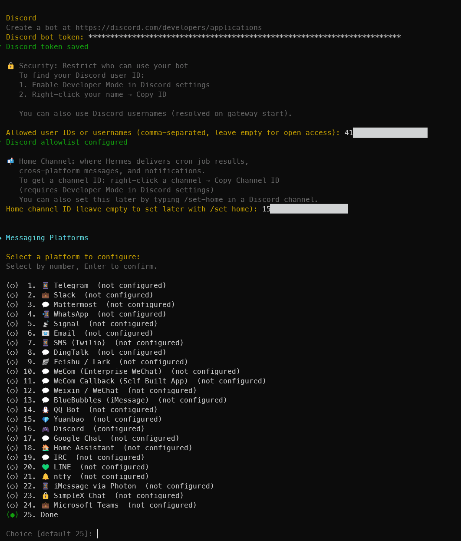Click the SMS (Twilio) phone icon
Image resolution: width=461 pixels, height=541 pixels.
coord(45,343)
